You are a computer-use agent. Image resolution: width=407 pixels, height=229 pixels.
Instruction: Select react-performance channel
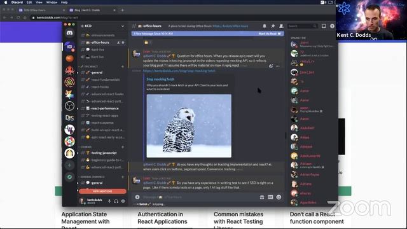[103, 108]
